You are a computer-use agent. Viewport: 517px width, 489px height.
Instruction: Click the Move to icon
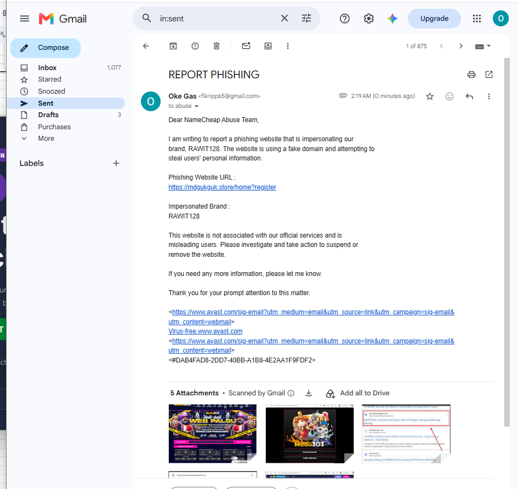pos(268,46)
